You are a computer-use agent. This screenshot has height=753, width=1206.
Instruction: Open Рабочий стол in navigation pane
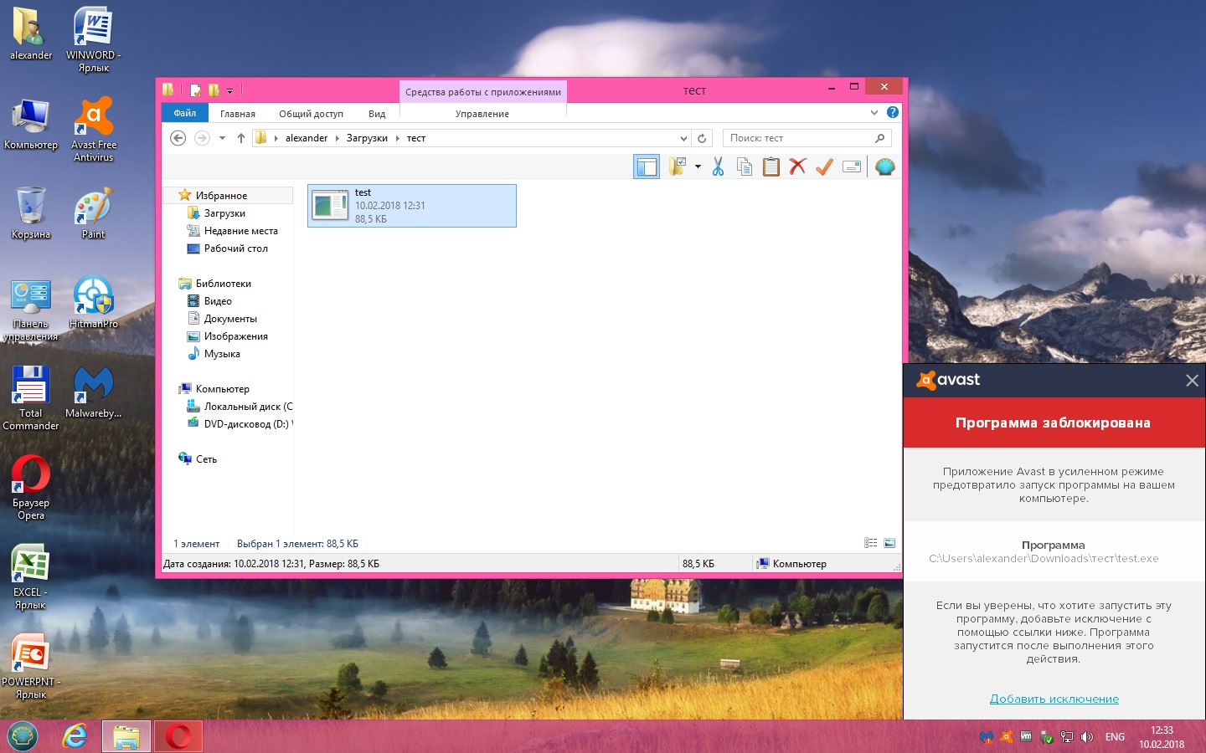[x=235, y=248]
